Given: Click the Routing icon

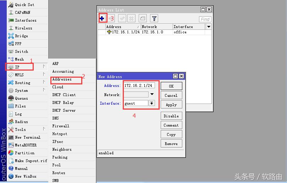Looking at the screenshot, I should click(x=11, y=83).
